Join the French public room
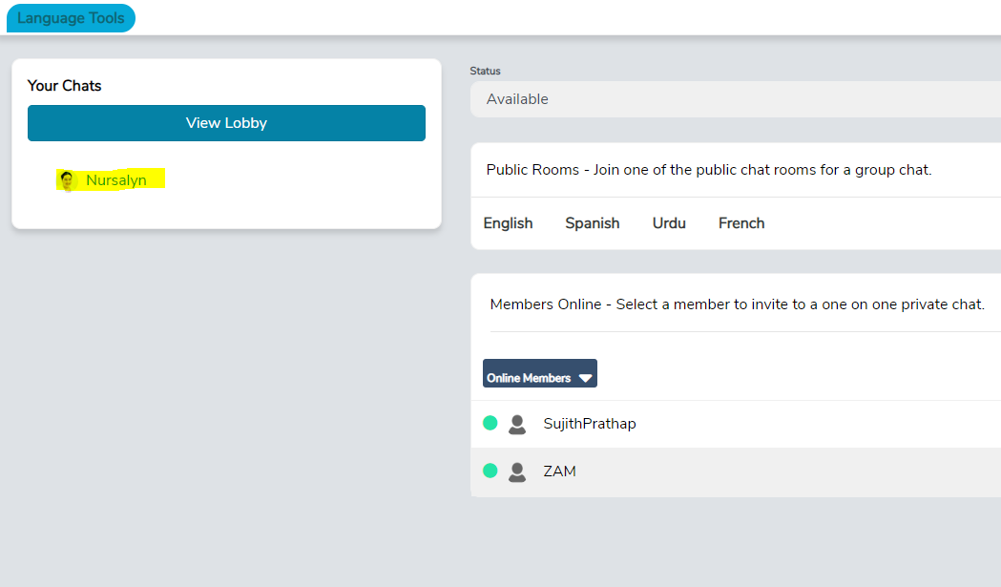This screenshot has height=587, width=1001. tap(741, 223)
